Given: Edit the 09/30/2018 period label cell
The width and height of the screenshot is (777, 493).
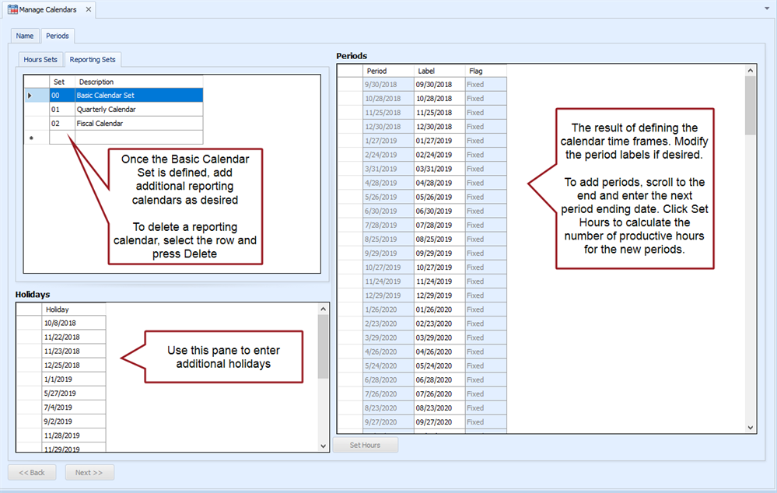Looking at the screenshot, I should [x=439, y=85].
